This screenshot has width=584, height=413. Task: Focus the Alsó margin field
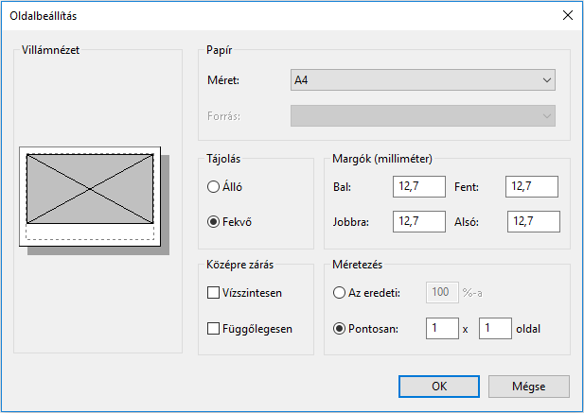click(x=533, y=222)
